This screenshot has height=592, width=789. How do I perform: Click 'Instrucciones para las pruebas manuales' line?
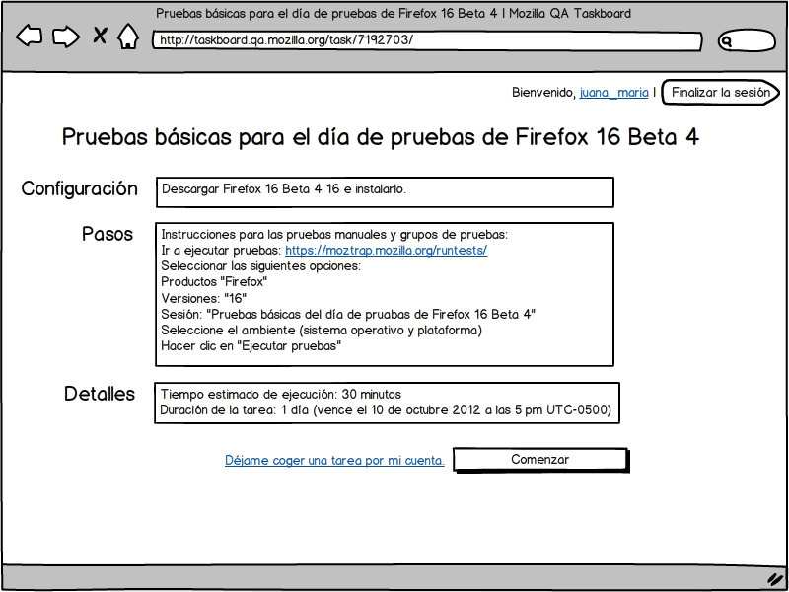click(335, 235)
